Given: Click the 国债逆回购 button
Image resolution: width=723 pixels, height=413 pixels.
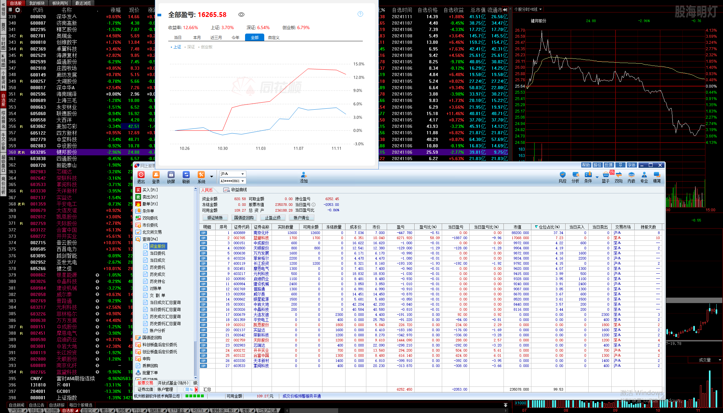Looking at the screenshot, I should [244, 218].
